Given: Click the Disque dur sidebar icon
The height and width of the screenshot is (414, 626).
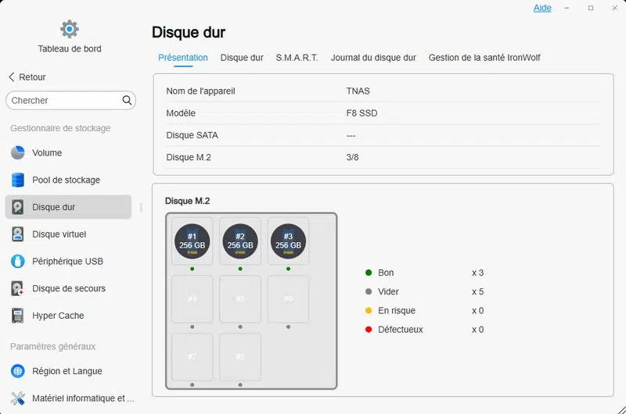Looking at the screenshot, I should 17,207.
